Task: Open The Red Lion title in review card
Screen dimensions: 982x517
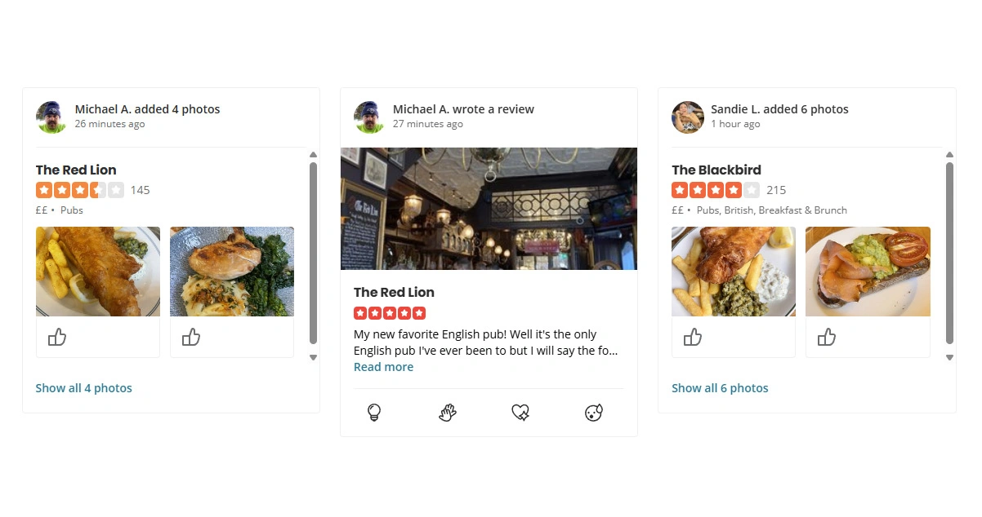Action: pyautogui.click(x=394, y=292)
